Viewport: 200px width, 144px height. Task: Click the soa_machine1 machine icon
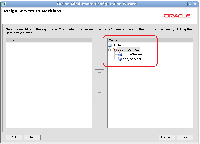pyautogui.click(x=115, y=50)
